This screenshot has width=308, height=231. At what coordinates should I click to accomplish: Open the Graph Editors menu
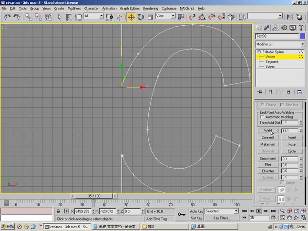click(x=130, y=9)
